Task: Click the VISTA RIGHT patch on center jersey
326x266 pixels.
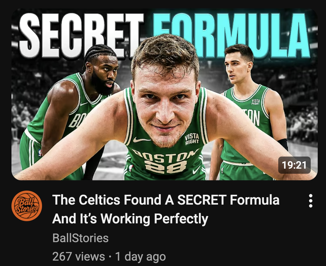Action: [192, 139]
